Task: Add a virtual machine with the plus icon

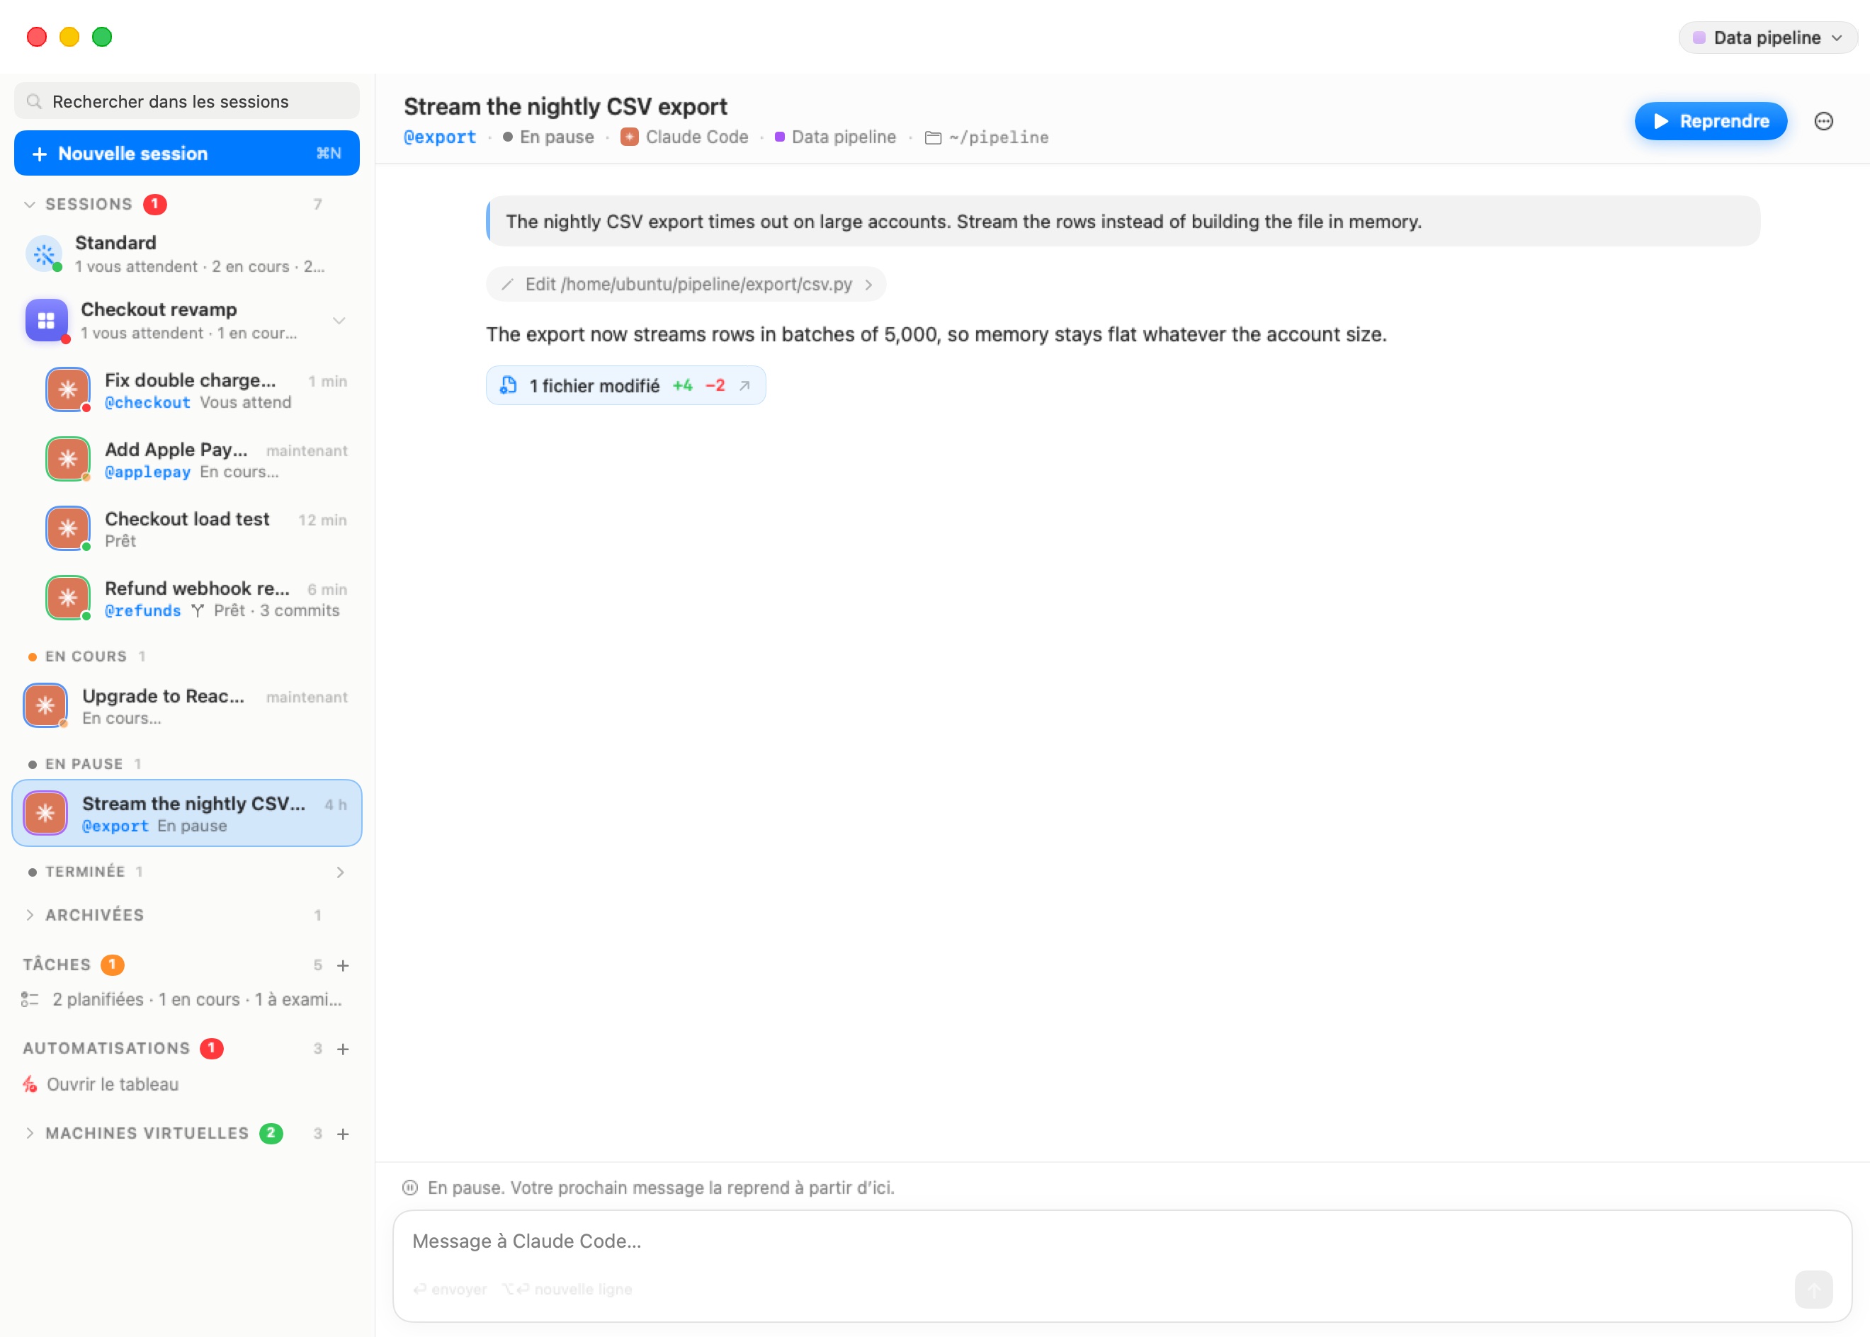Action: point(344,1134)
